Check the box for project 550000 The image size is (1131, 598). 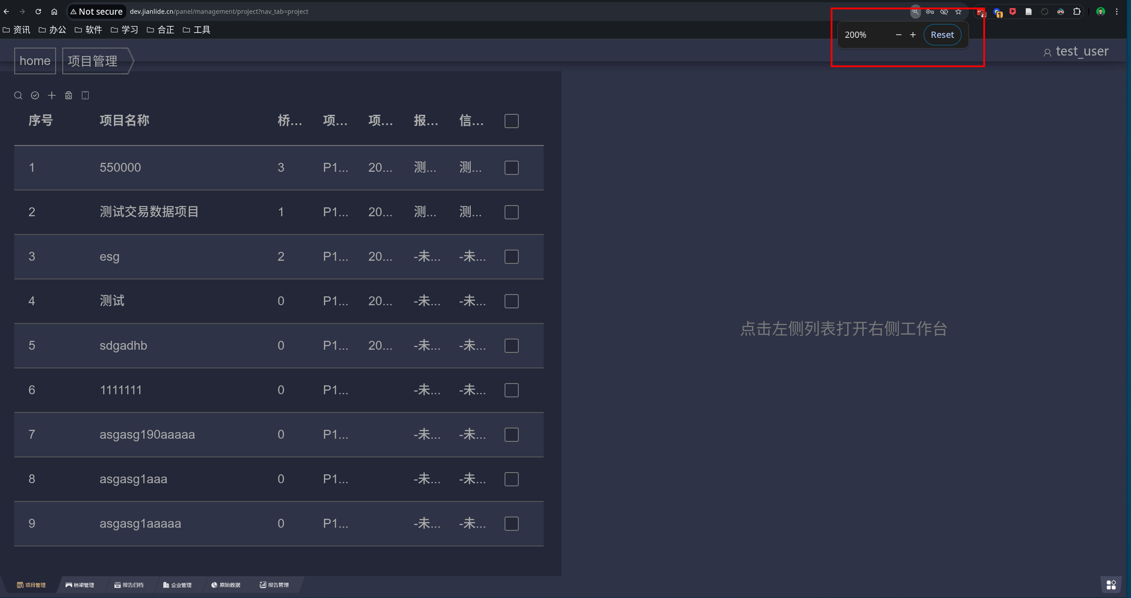click(x=511, y=168)
